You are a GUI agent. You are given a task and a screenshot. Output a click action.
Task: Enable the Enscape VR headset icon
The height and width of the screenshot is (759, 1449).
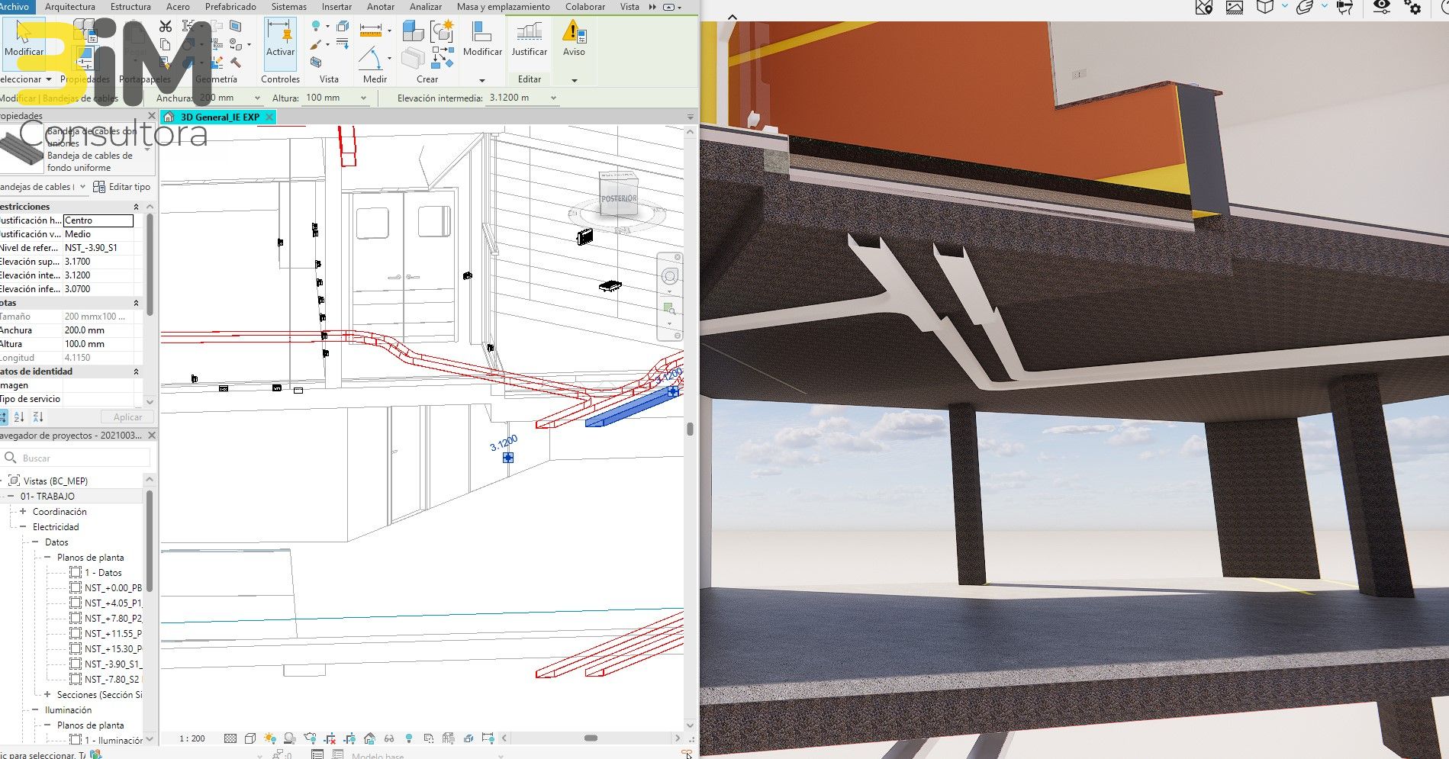click(1345, 7)
